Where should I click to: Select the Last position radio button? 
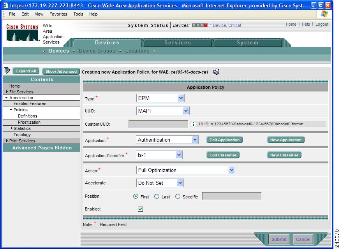(x=157, y=196)
